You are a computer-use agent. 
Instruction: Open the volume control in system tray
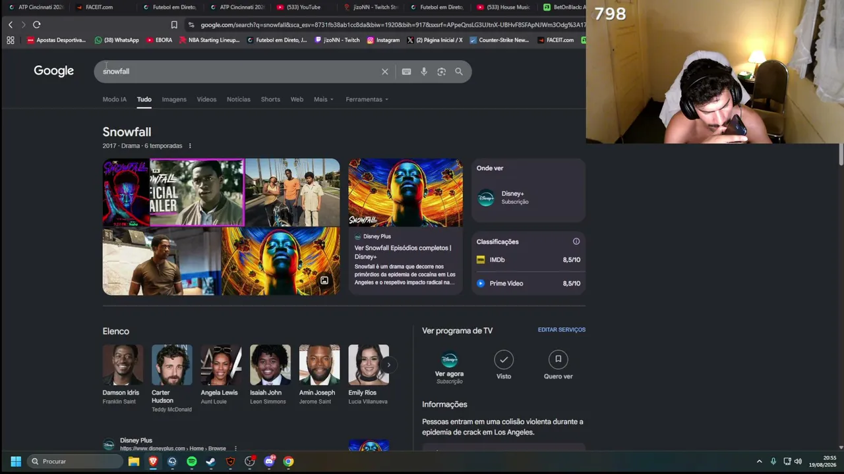pyautogui.click(x=798, y=461)
